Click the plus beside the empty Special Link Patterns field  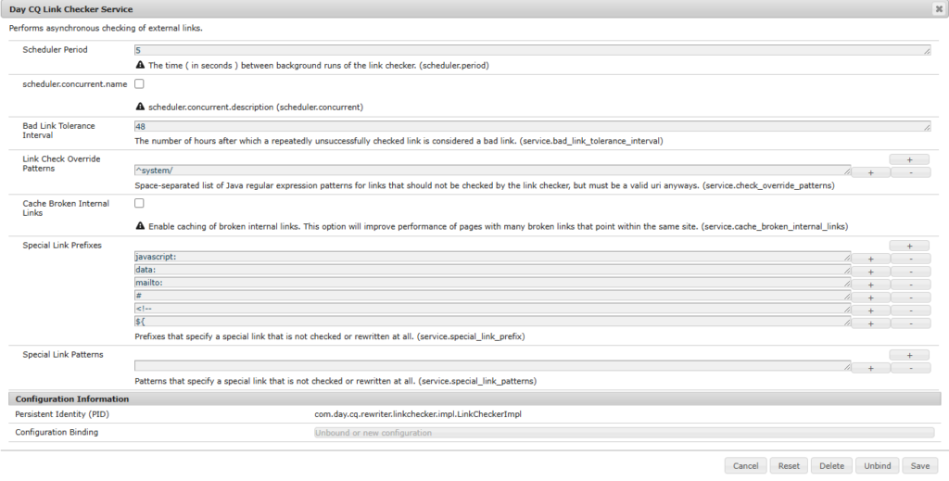pos(870,368)
